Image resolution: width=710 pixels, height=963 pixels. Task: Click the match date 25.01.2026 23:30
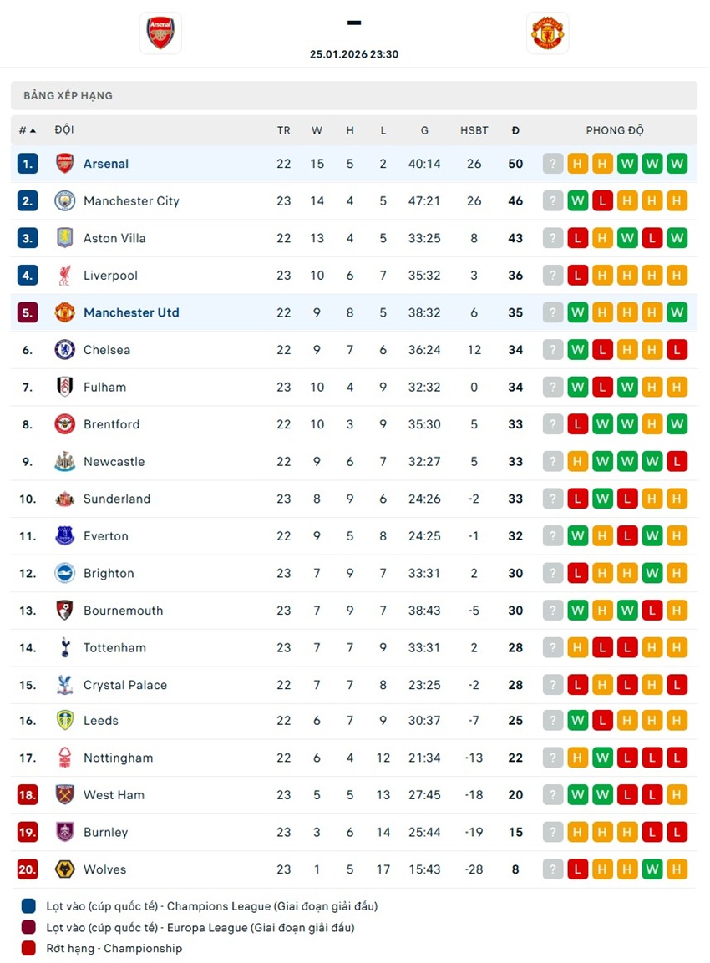click(354, 54)
